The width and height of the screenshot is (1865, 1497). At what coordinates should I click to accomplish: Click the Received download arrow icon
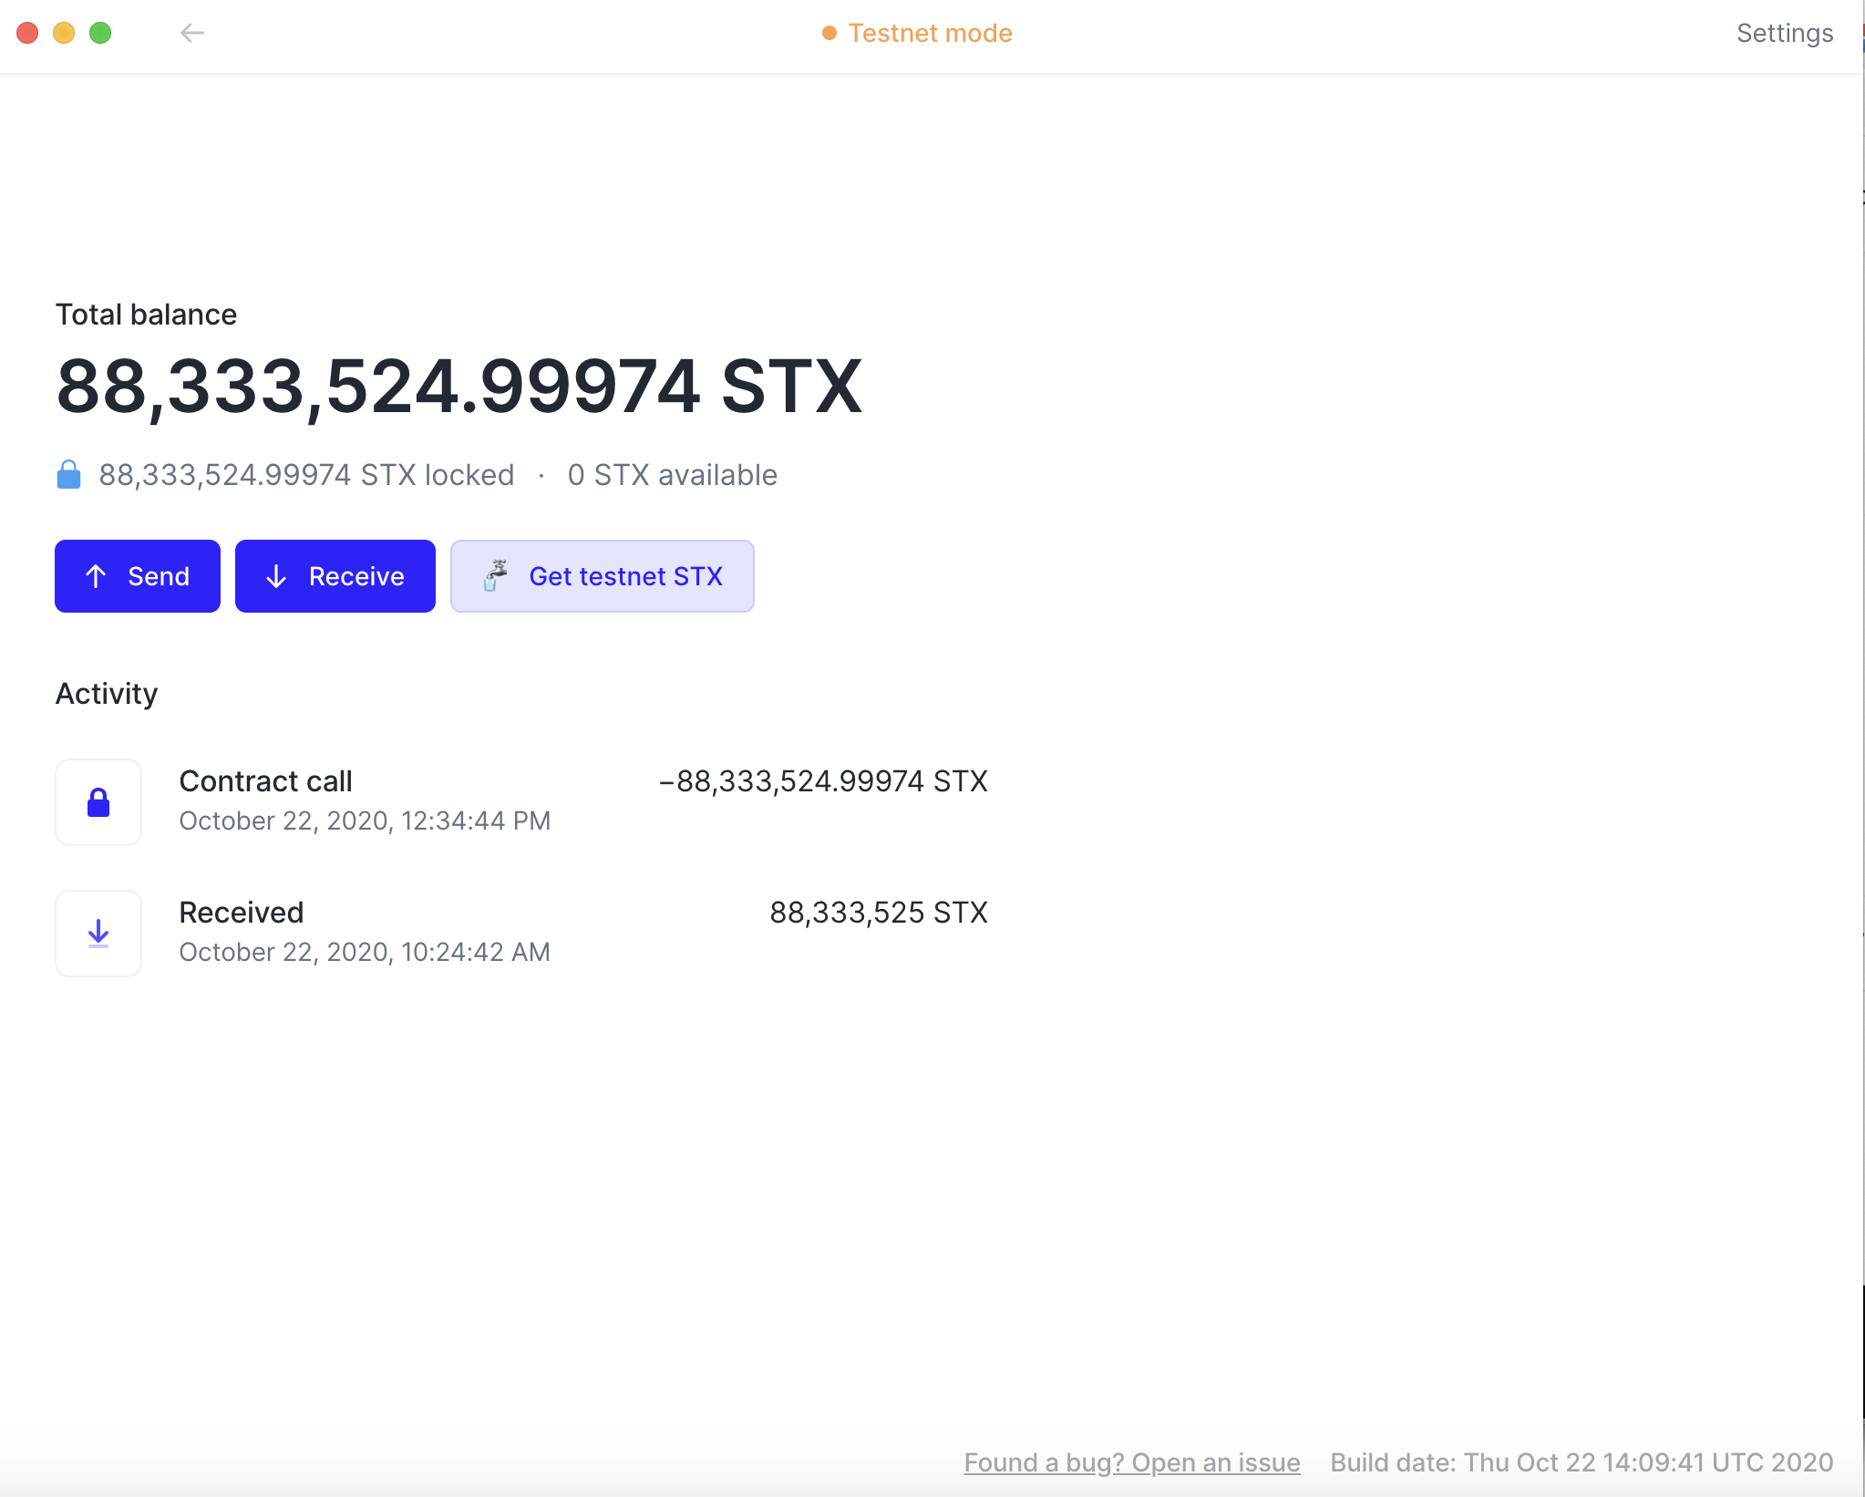click(x=98, y=934)
